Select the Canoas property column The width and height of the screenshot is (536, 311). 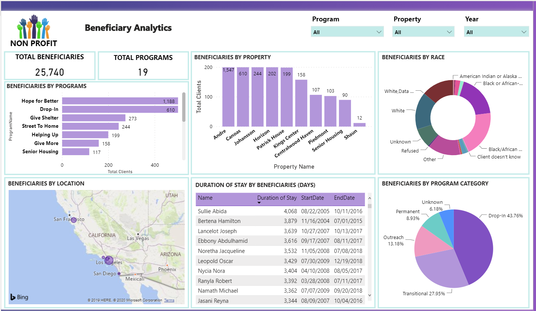[x=243, y=97]
